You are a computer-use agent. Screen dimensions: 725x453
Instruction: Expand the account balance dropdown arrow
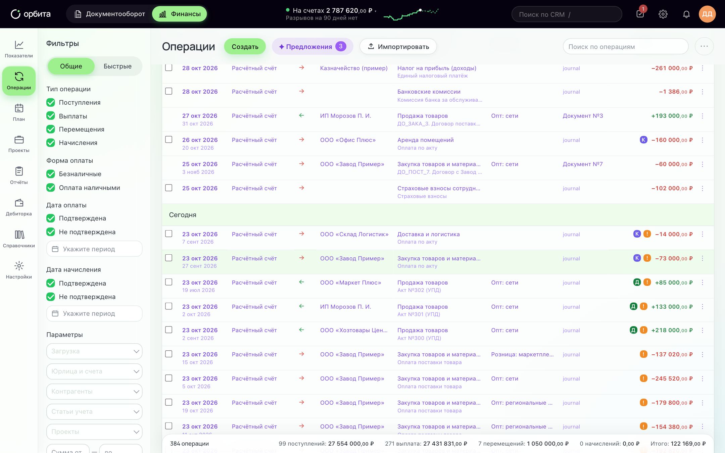[x=376, y=11]
